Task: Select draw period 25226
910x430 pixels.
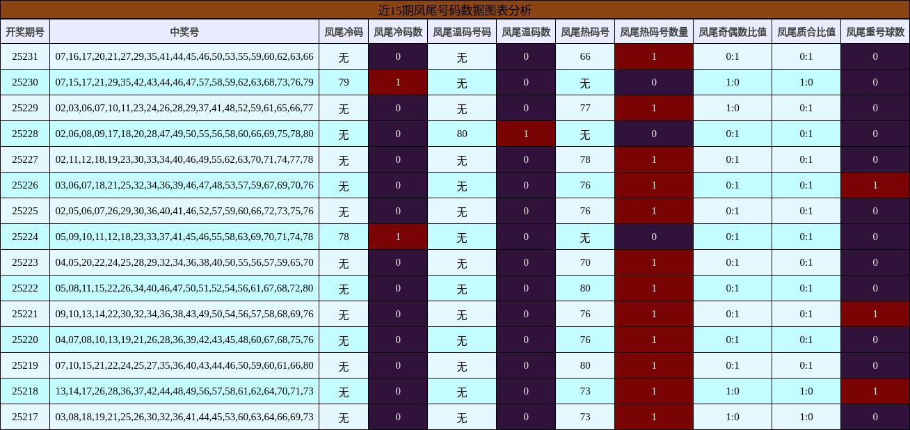Action: (x=25, y=185)
